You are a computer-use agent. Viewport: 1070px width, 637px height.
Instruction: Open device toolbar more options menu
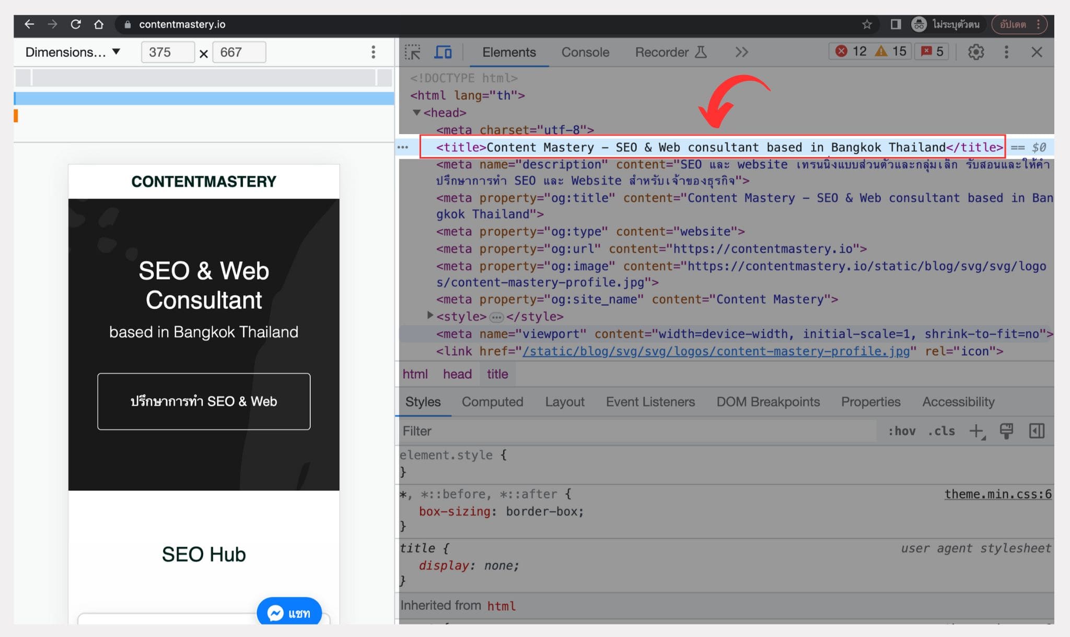pos(373,52)
